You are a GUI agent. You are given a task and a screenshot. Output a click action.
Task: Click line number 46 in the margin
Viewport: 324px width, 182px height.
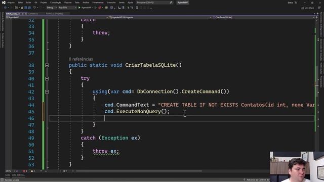(x=31, y=118)
